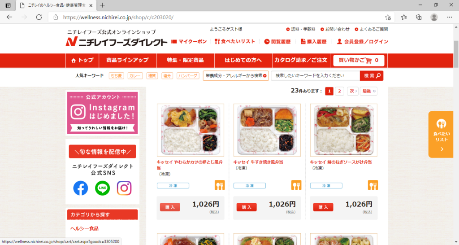Select the ハンバーグ keyword tag
The image size is (459, 245).
[x=188, y=76]
